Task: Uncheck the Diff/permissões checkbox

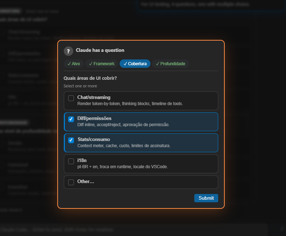Action: tap(71, 119)
